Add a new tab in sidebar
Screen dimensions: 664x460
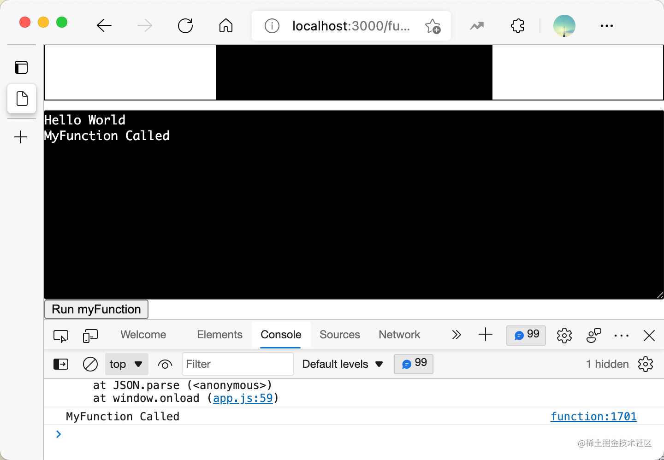(x=21, y=137)
